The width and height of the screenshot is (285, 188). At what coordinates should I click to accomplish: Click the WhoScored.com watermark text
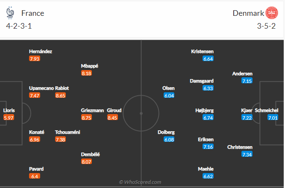140,182
